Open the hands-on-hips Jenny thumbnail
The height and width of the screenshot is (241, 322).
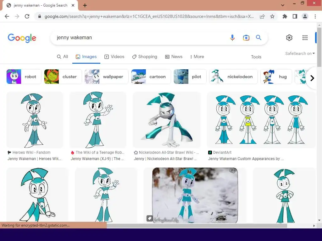pyautogui.click(x=284, y=195)
